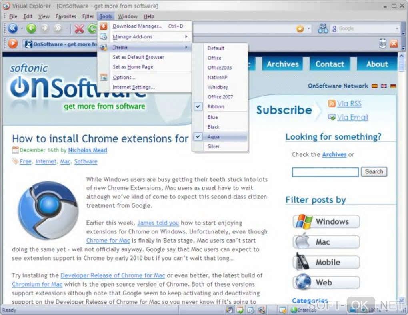Click the orange play button on tab bar

(x=12, y=44)
